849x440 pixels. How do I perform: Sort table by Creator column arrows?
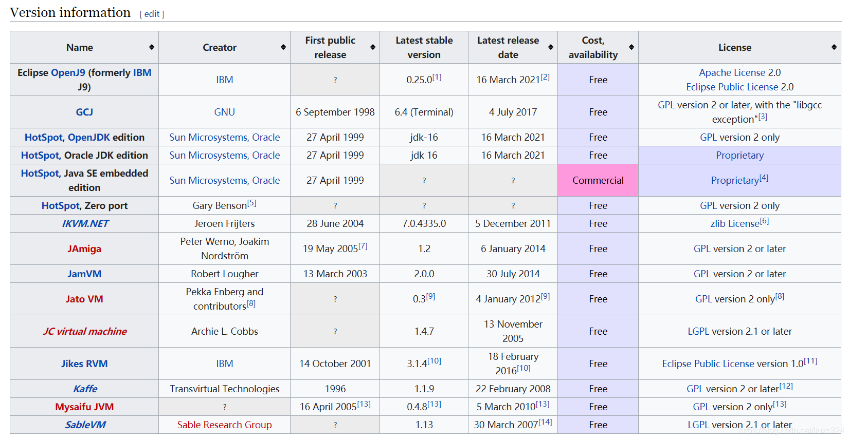(x=283, y=47)
